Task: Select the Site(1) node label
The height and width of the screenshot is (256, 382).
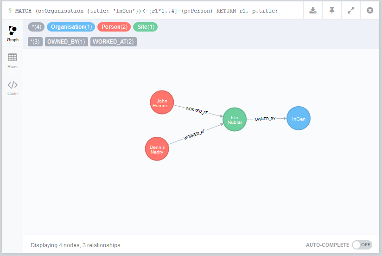Action: [146, 27]
